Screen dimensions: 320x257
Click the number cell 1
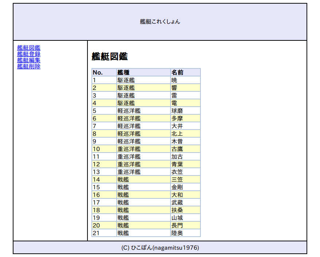[104, 80]
